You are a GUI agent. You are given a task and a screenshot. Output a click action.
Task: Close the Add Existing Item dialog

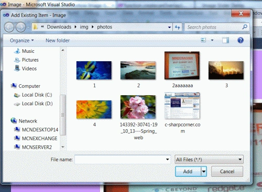[241, 13]
